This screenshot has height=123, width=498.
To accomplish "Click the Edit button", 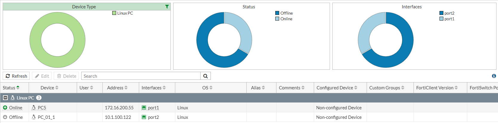I will pyautogui.click(x=42, y=76).
